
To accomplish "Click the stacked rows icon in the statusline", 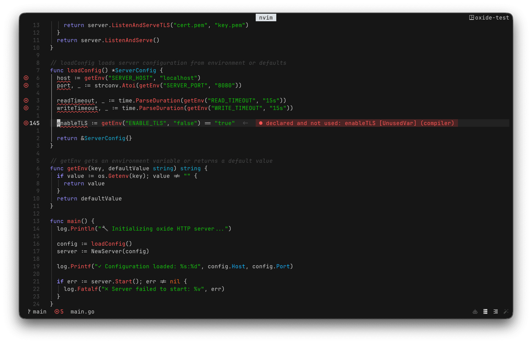I will pyautogui.click(x=485, y=311).
